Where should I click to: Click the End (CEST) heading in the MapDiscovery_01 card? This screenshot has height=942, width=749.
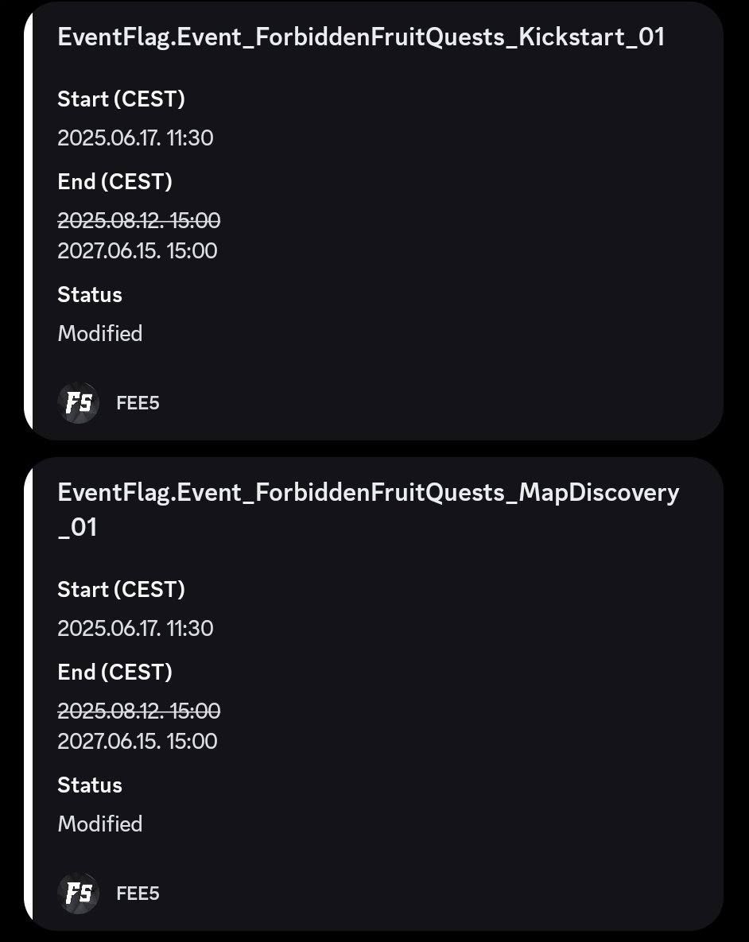[114, 673]
